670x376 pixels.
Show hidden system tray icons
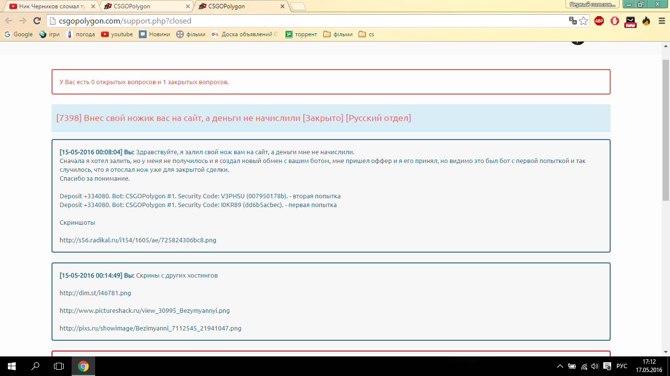tap(561, 366)
